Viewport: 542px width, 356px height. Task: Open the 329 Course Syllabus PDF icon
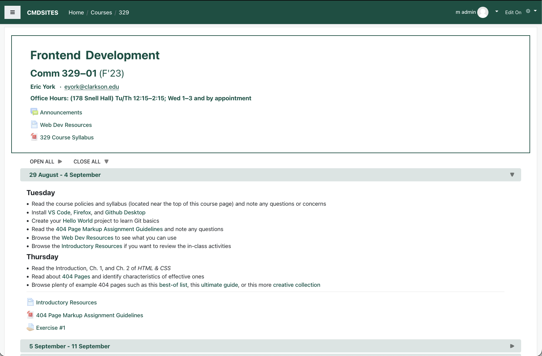(x=34, y=137)
